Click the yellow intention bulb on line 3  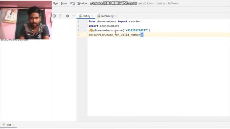click(92, 30)
